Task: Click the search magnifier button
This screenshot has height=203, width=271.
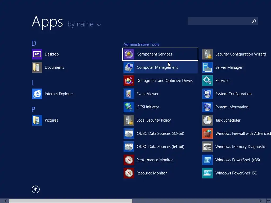Action: (254, 21)
